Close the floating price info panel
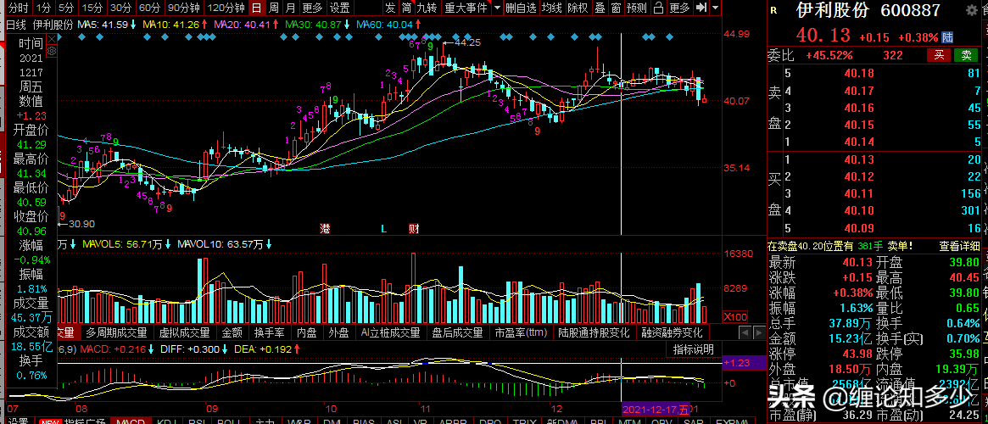The image size is (988, 424). pyautogui.click(x=52, y=38)
